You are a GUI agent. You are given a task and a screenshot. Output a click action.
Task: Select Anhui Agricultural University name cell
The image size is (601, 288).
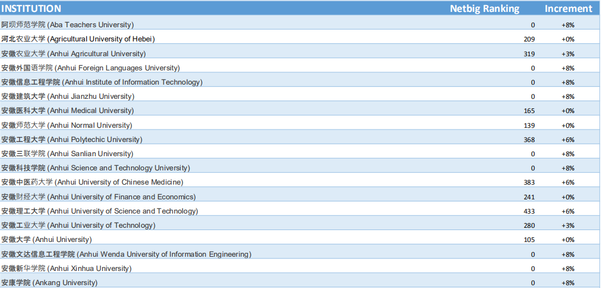tap(73, 53)
